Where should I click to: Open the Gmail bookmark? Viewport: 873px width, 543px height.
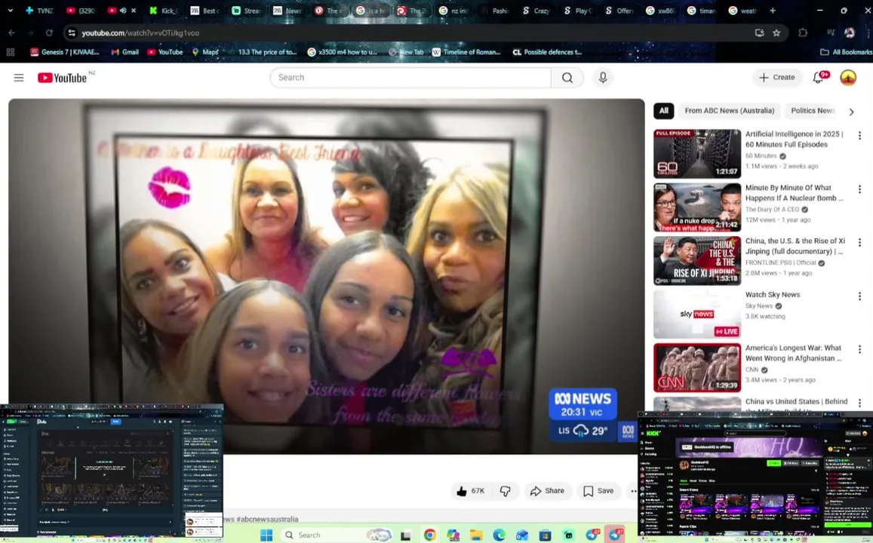(x=124, y=52)
